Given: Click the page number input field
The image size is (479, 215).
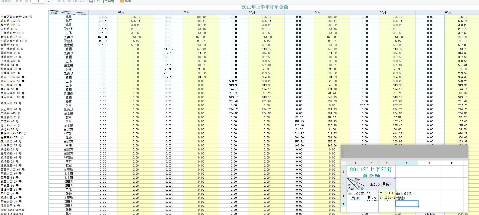Looking at the screenshot, I should 38,1.
